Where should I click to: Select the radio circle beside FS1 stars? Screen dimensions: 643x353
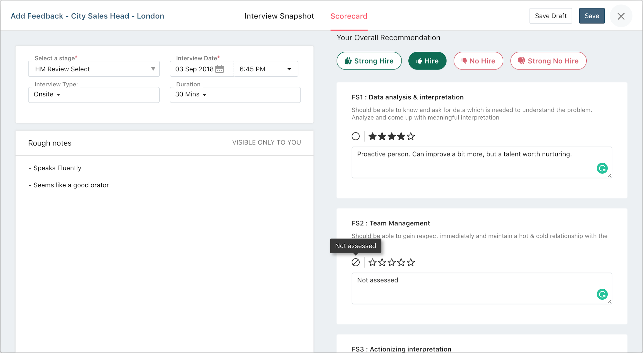pyautogui.click(x=356, y=136)
